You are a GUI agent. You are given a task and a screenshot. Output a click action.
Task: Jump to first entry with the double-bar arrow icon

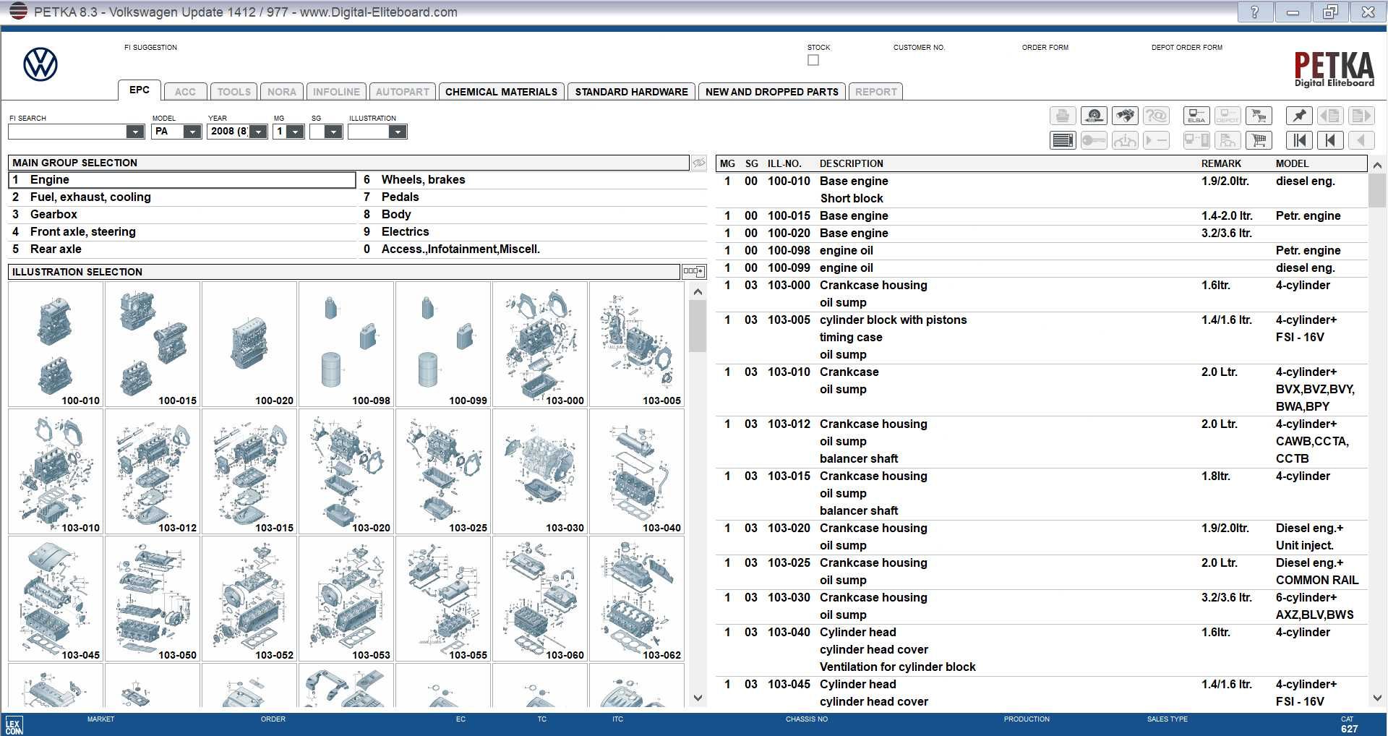(1299, 140)
